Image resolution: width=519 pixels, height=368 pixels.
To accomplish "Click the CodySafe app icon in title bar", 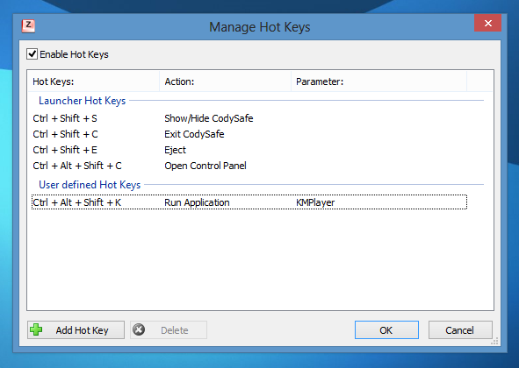I will click(x=28, y=26).
